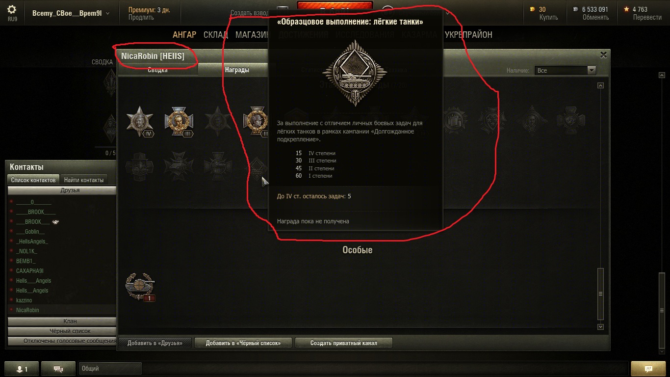Screen dimensions: 670x377
Task: Expand the player name account dropdown
Action: coord(71,13)
